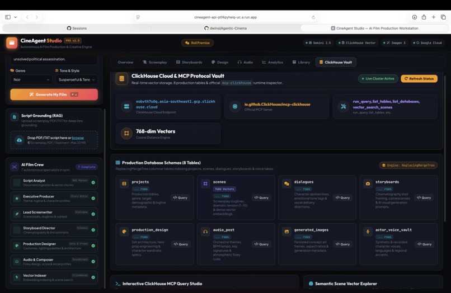
Task: Click Audio & Composer green check status
Action: pyautogui.click(x=93, y=262)
